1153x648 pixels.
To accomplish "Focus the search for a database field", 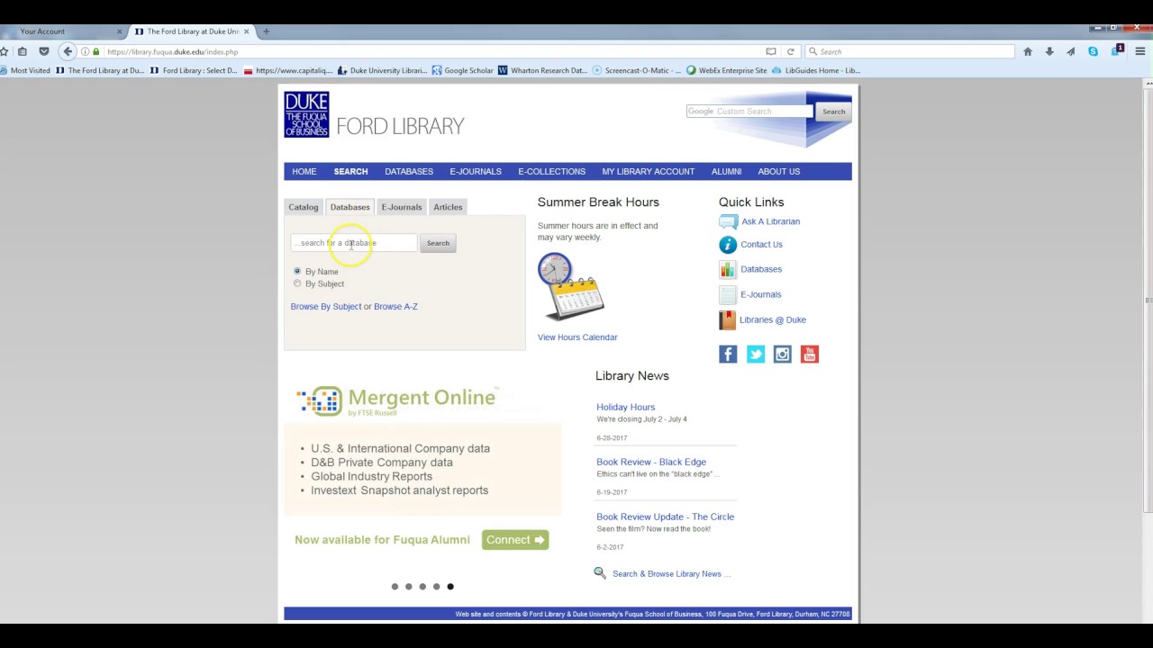I will (354, 243).
